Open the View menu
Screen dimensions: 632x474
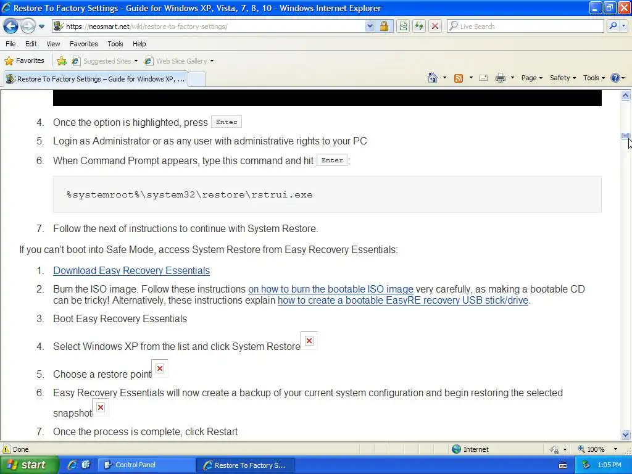click(53, 44)
